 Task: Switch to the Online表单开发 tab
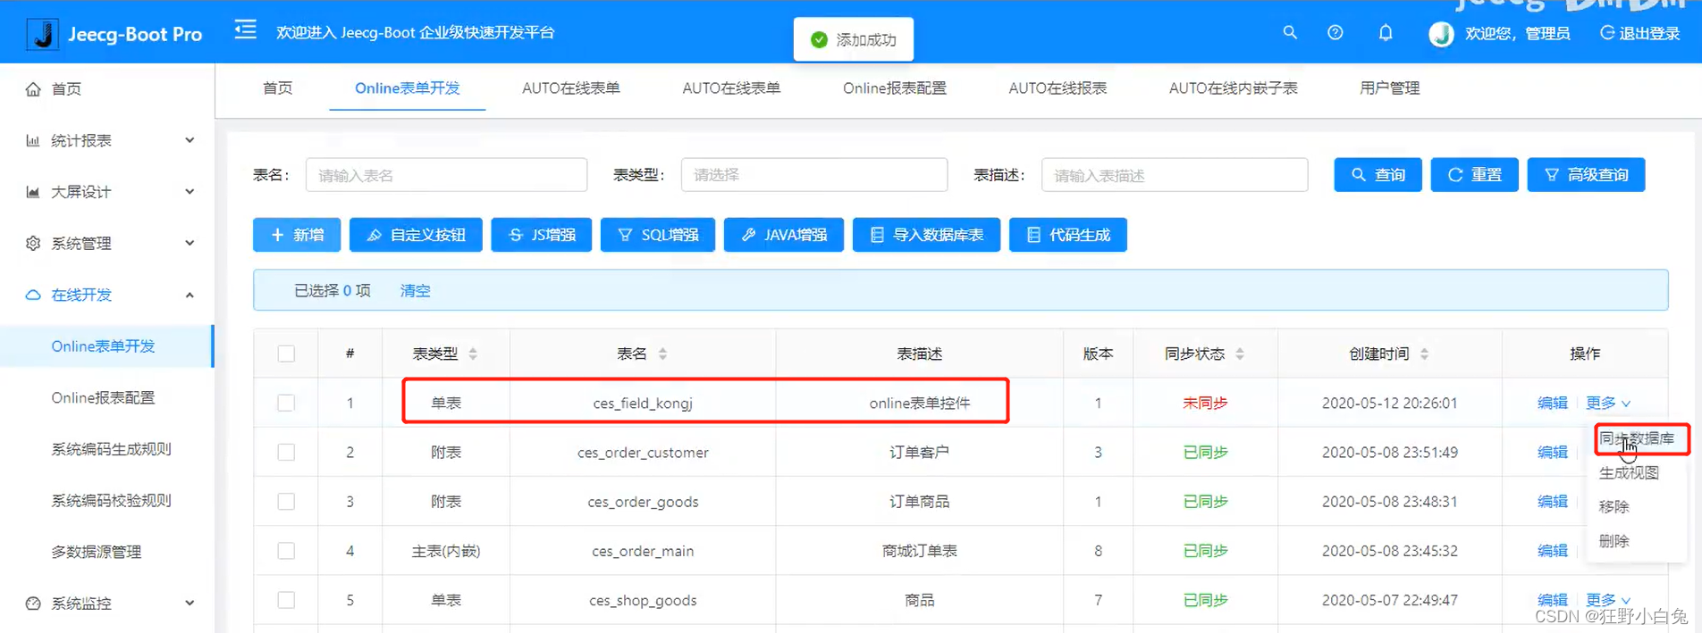tap(408, 87)
